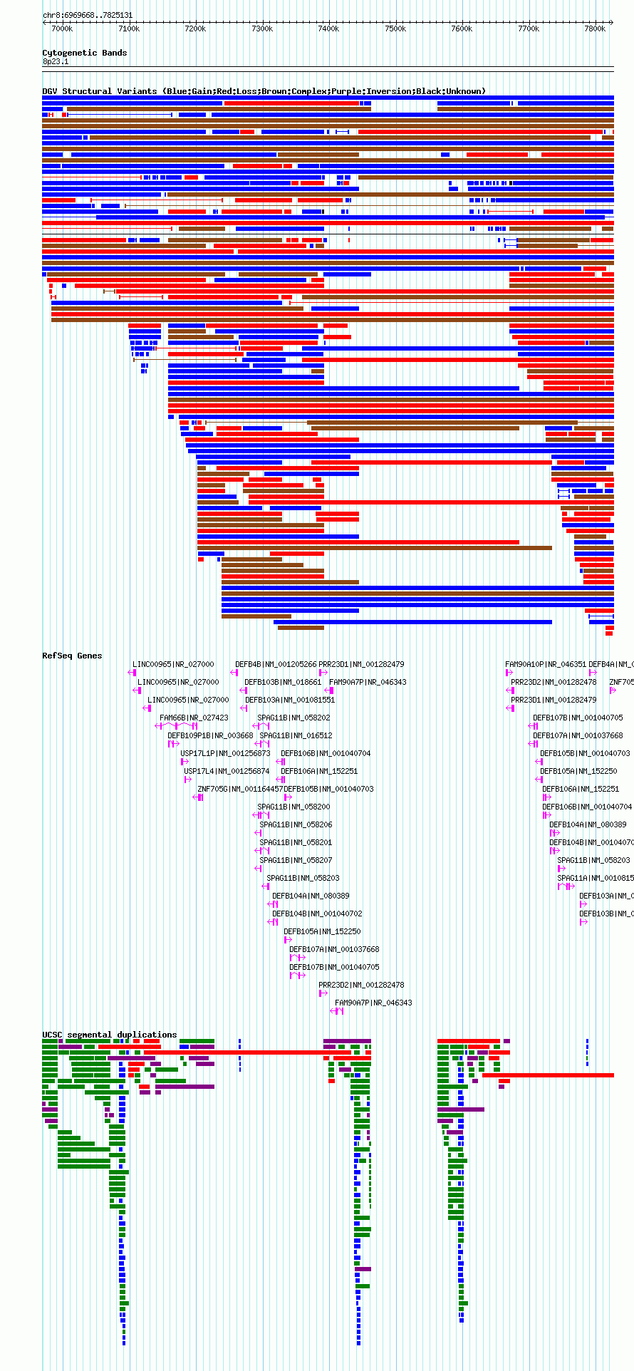Open transcript SPAG11B|NM_058201
Screen dimensions: 634x1371
tap(296, 842)
